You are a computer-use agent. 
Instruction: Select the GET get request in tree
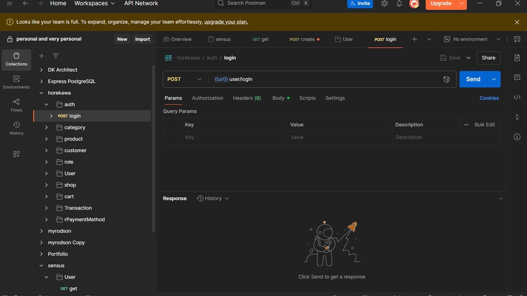(69, 288)
